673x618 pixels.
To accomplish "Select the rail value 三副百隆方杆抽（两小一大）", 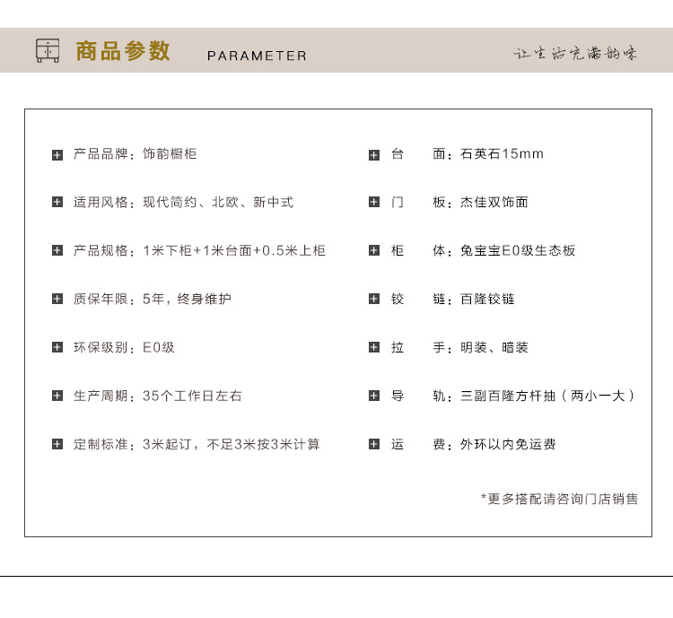I will pos(547,396).
